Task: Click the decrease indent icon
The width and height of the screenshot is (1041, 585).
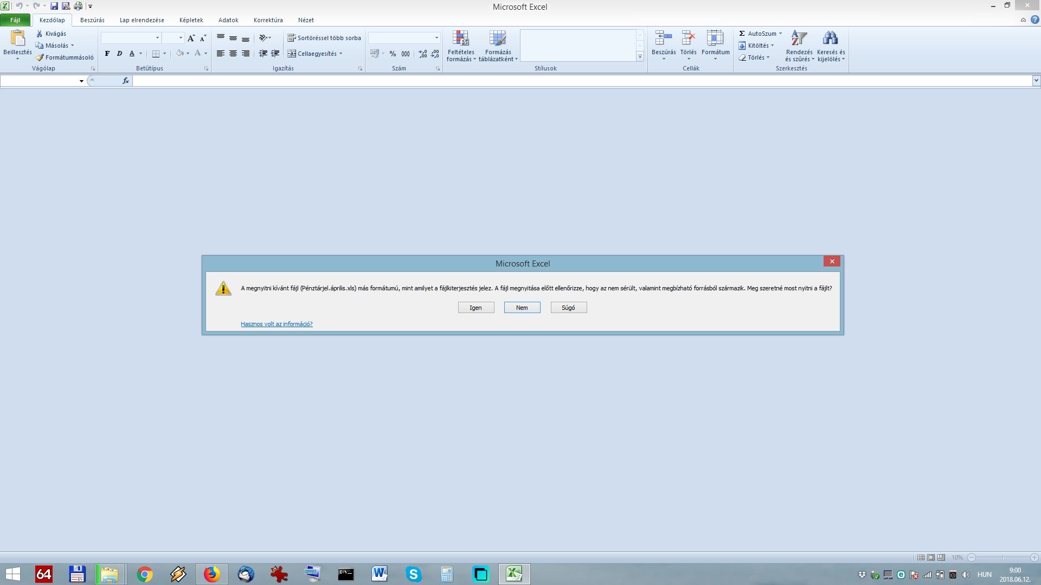Action: pos(263,54)
